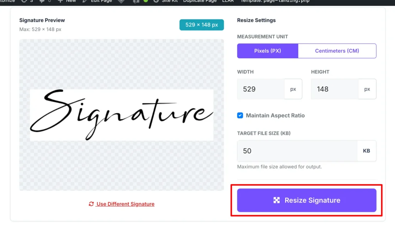Click Duplicate Page in the admin bar
This screenshot has width=395, height=230.
tap(199, 1)
